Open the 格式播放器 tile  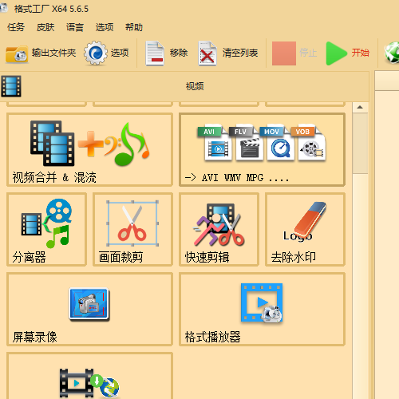[x=262, y=309]
